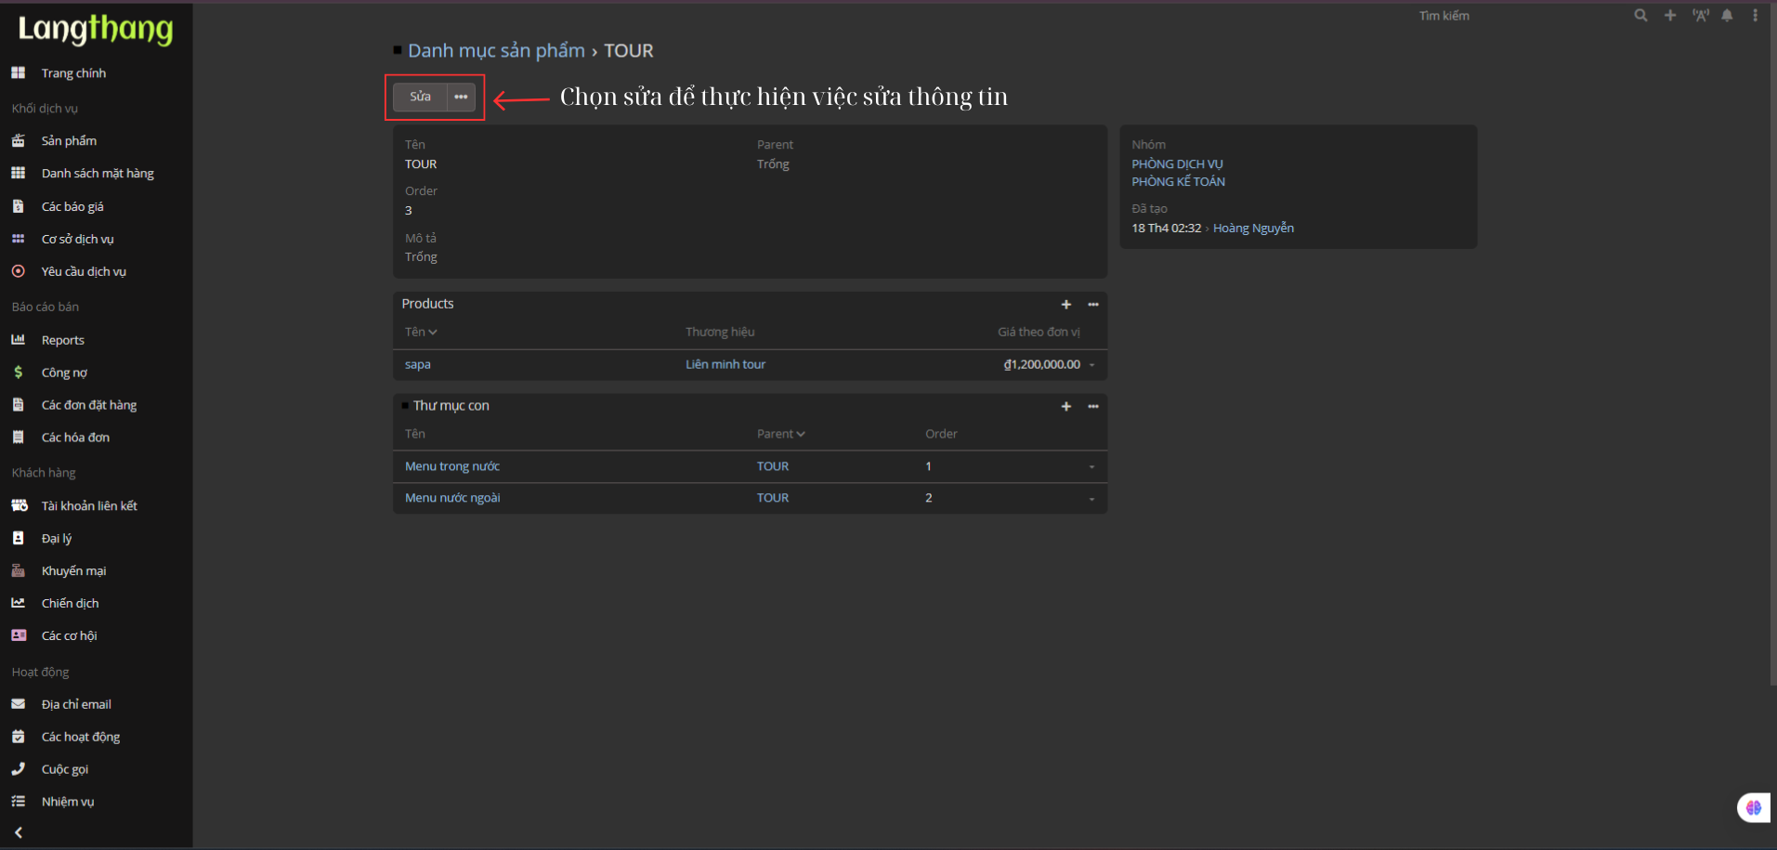
Task: Go to Sản phẩm in the sidebar
Action: pyautogui.click(x=69, y=141)
